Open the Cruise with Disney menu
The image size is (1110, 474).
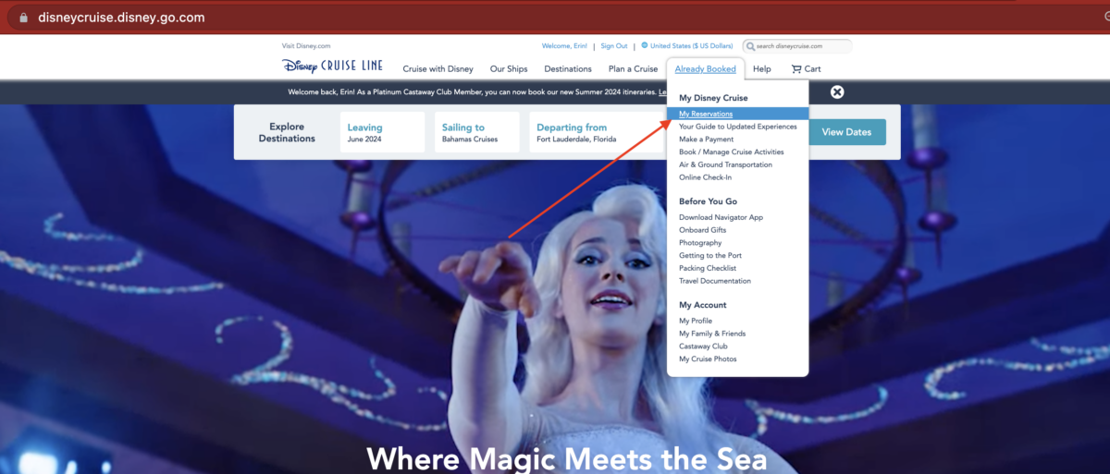(x=438, y=69)
